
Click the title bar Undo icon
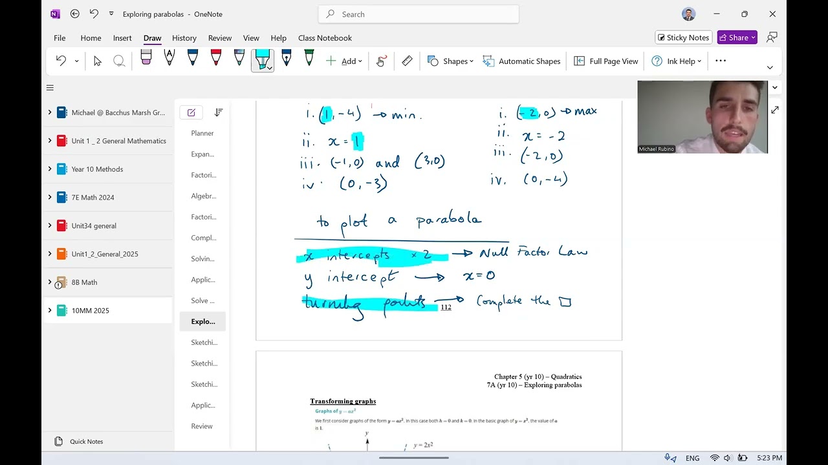click(x=94, y=14)
